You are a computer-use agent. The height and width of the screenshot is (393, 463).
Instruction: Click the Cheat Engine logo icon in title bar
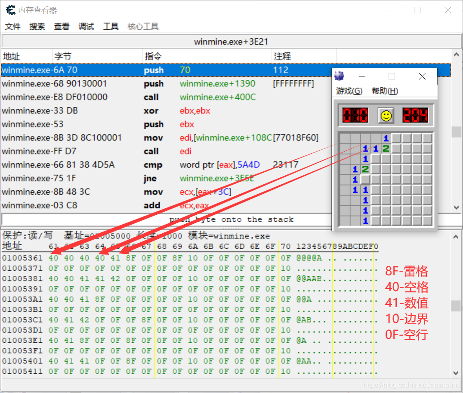coord(11,10)
